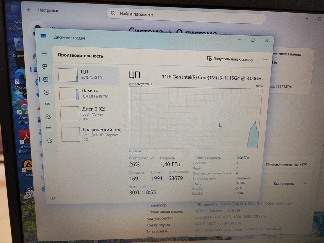
Task: Select the Performance page icon in sidebar
Action: coord(46,80)
